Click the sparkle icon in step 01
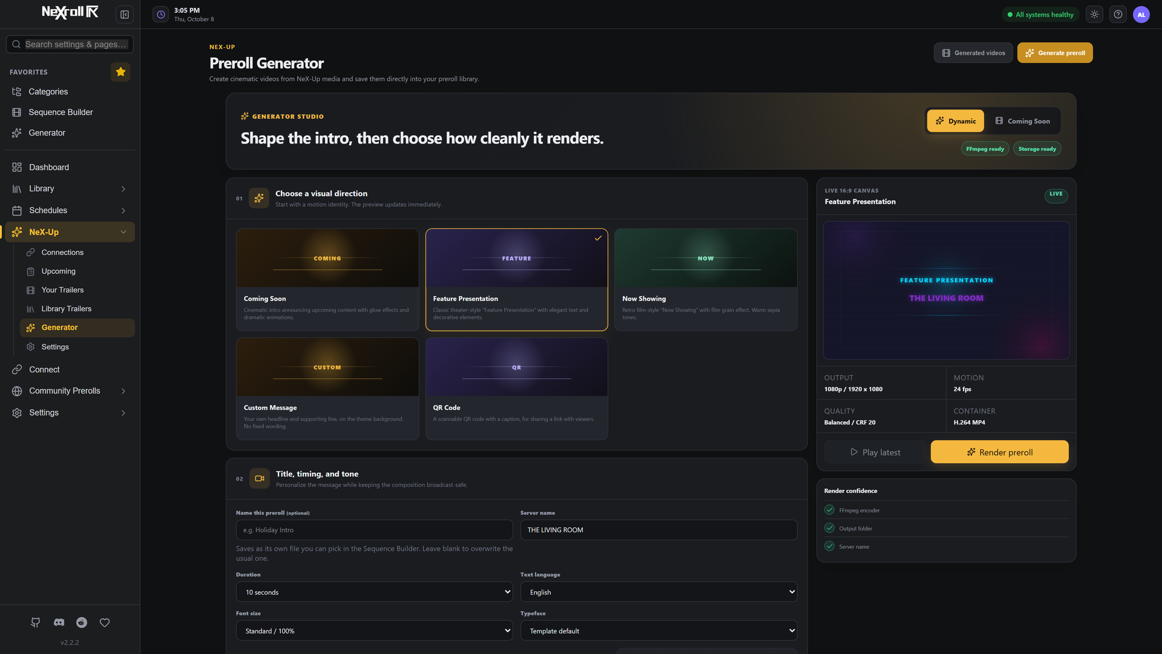The width and height of the screenshot is (1162, 654). [259, 198]
